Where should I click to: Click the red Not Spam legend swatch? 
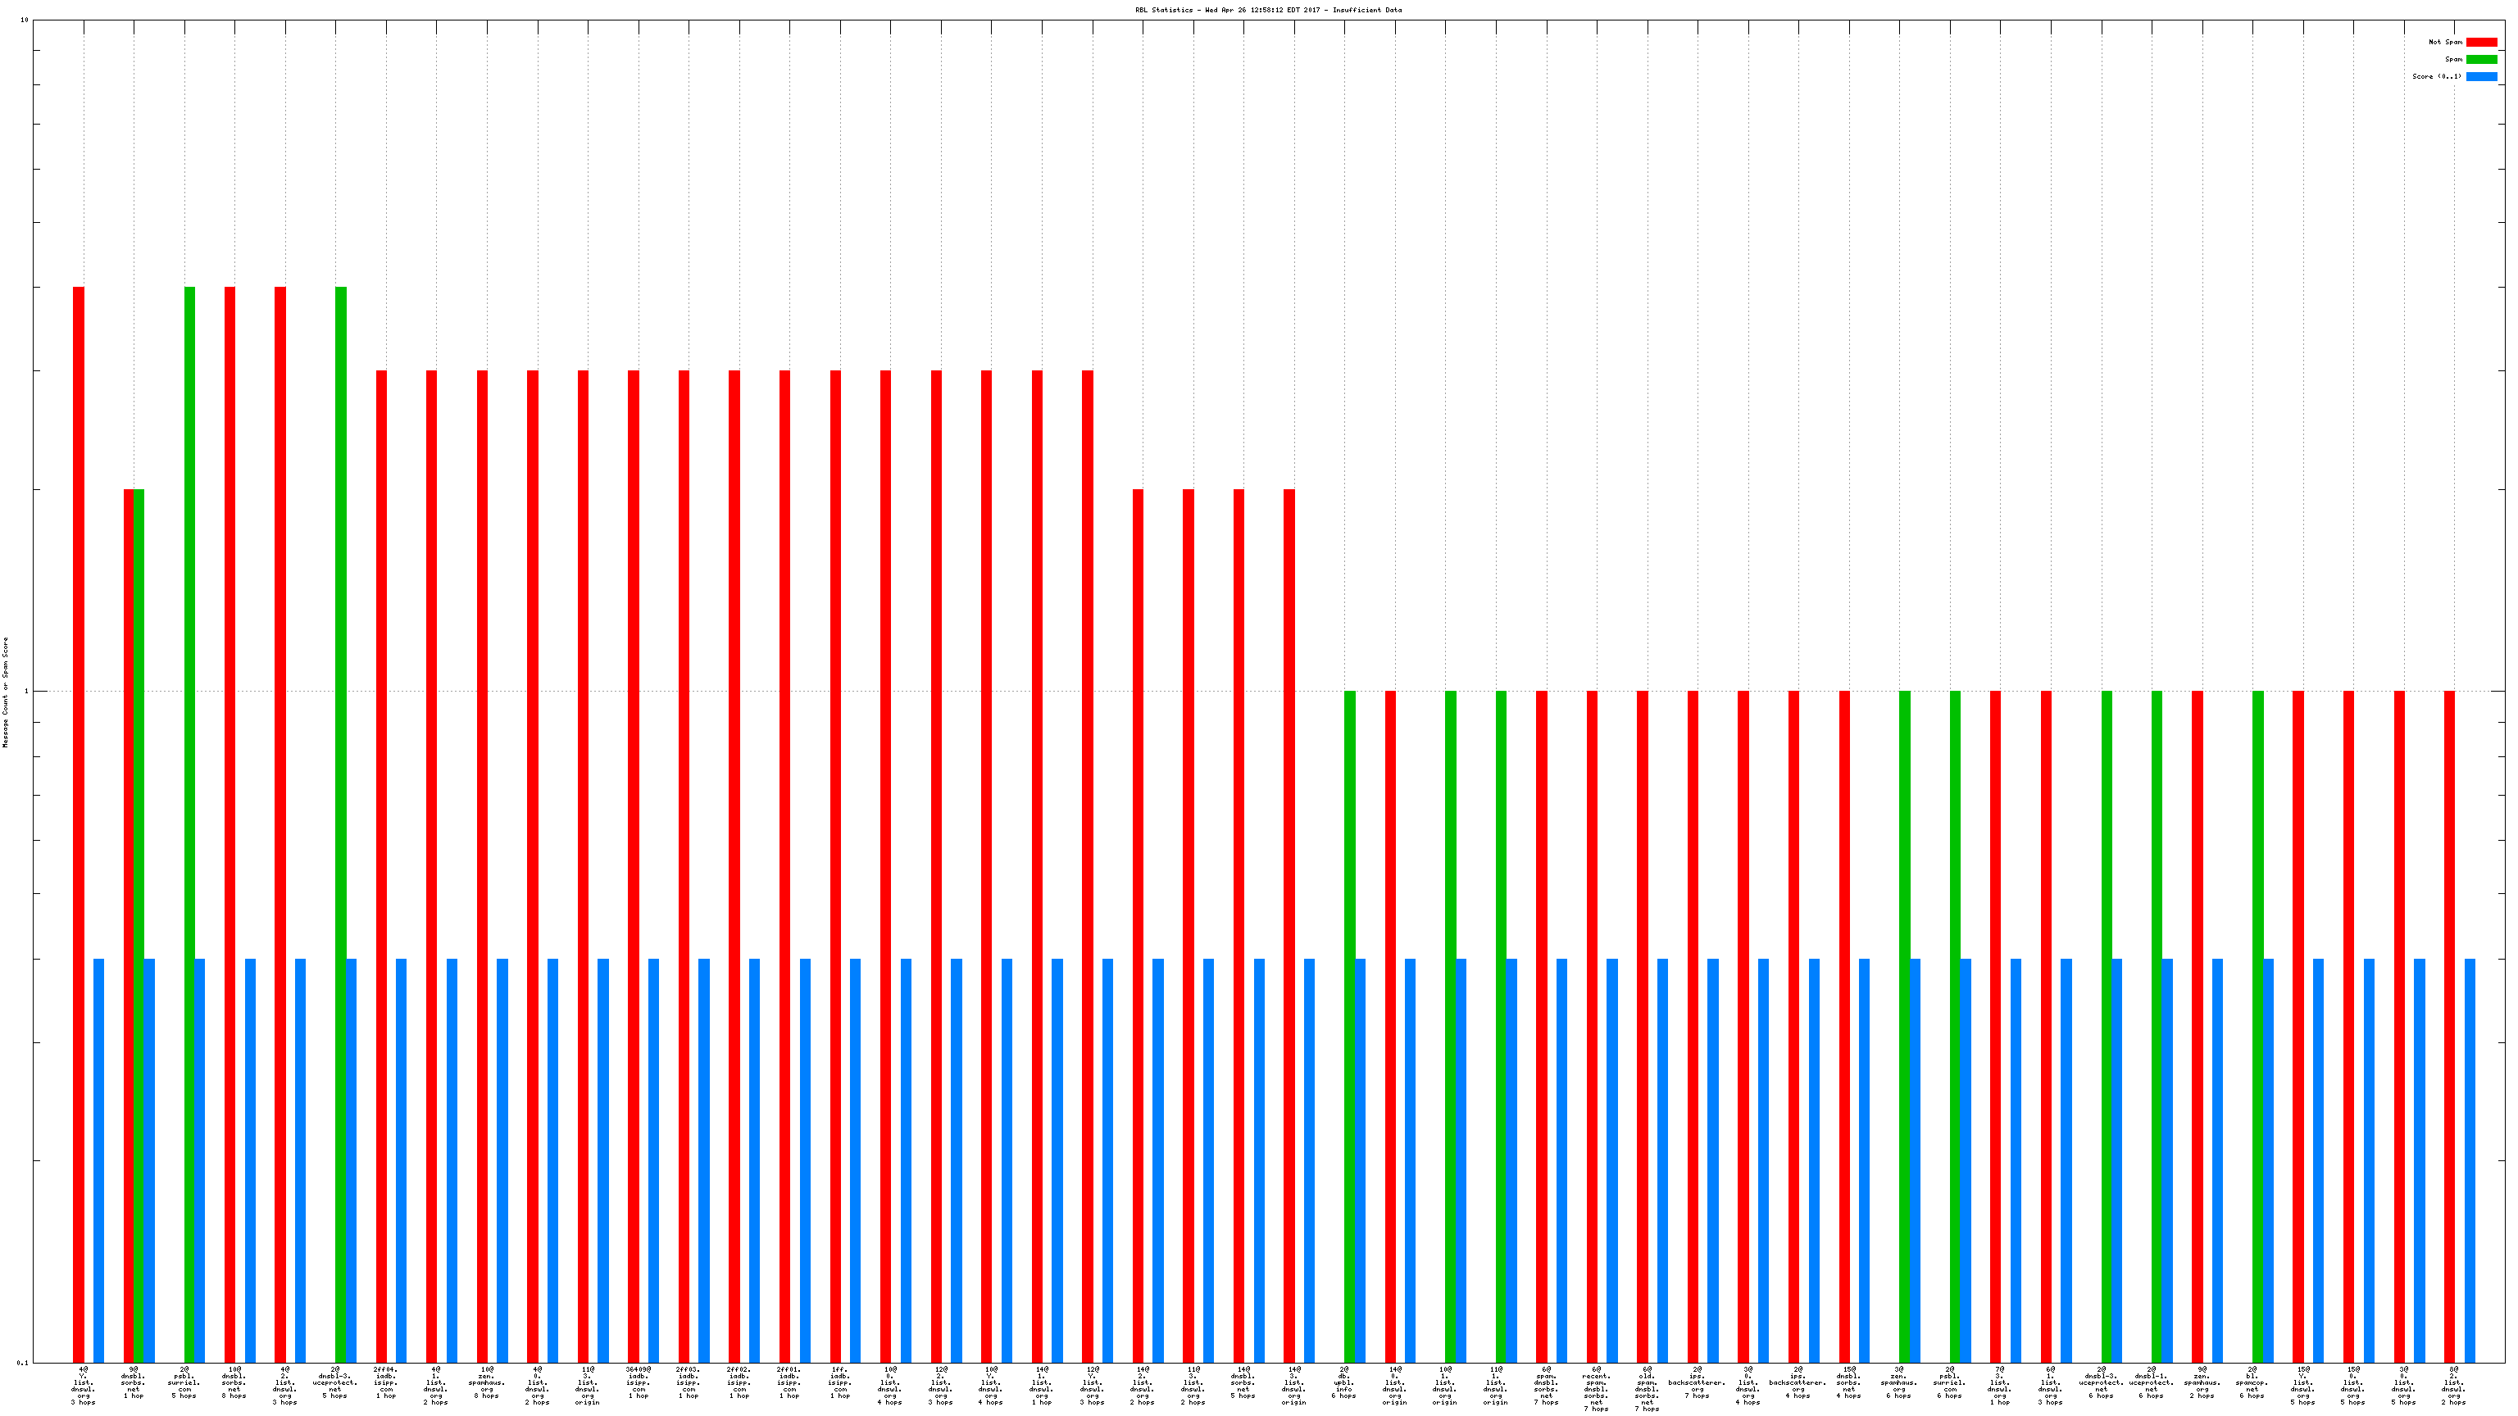pyautogui.click(x=2481, y=42)
